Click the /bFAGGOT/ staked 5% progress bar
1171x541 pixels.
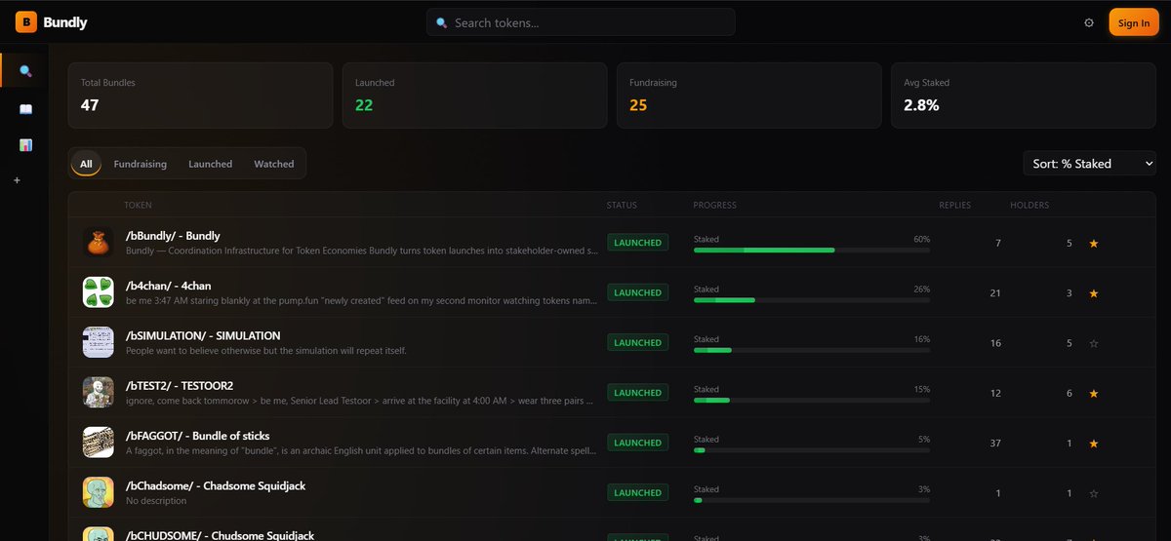[812, 450]
